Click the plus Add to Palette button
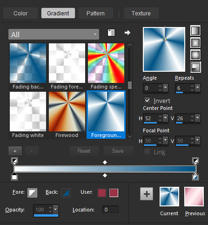 pos(147,194)
